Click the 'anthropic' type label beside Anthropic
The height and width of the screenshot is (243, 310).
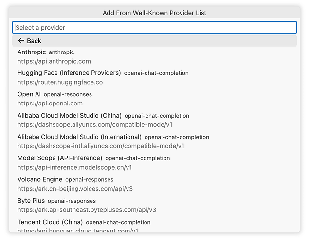click(61, 52)
